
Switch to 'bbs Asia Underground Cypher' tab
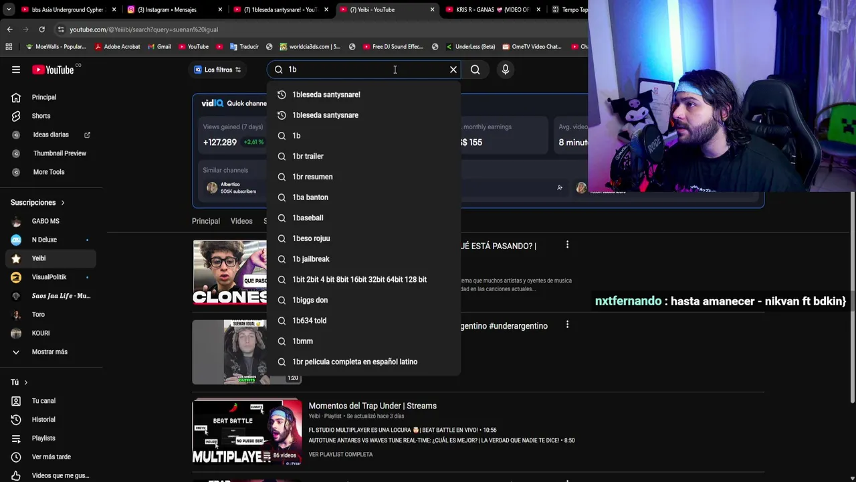tap(67, 9)
